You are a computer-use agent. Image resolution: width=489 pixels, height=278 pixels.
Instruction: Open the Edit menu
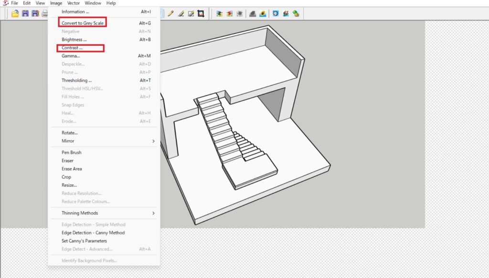tap(27, 3)
